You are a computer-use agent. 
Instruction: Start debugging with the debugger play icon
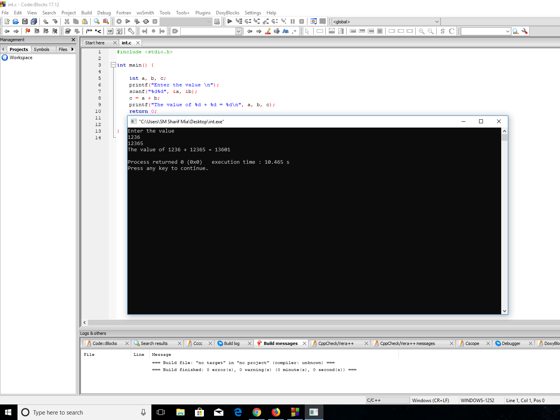click(230, 21)
